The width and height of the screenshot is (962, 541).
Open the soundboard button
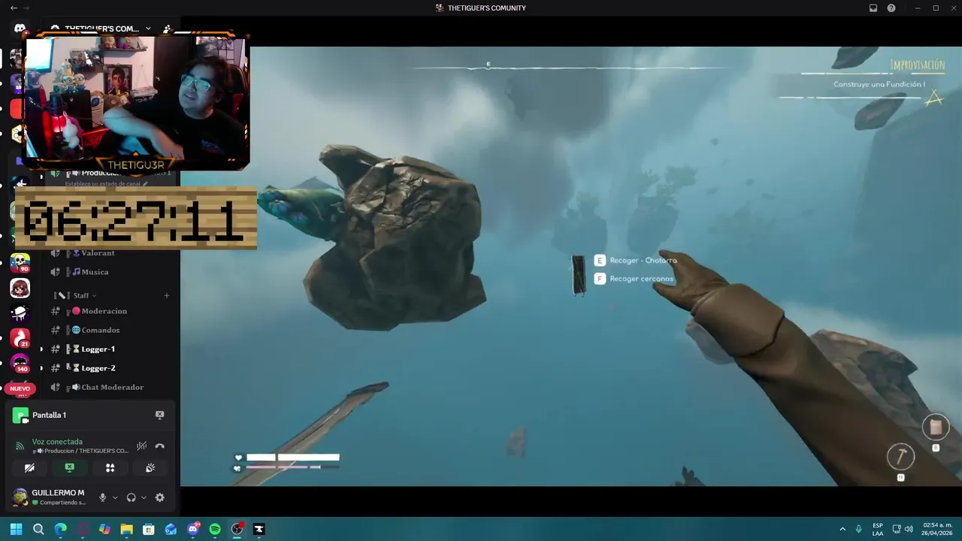pos(150,467)
